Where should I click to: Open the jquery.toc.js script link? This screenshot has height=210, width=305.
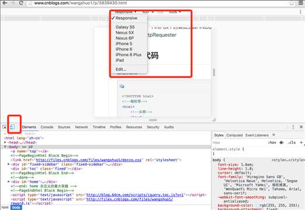tap(135, 195)
